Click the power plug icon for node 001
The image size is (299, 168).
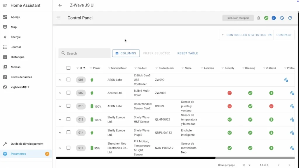tap(92, 80)
